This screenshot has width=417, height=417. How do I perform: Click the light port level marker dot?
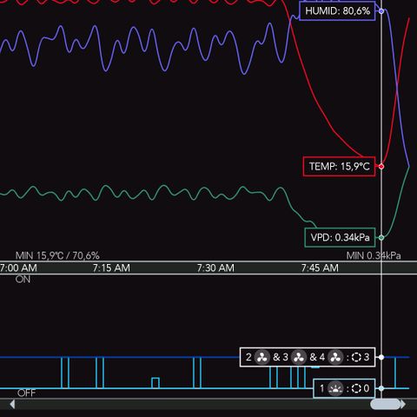(381, 388)
